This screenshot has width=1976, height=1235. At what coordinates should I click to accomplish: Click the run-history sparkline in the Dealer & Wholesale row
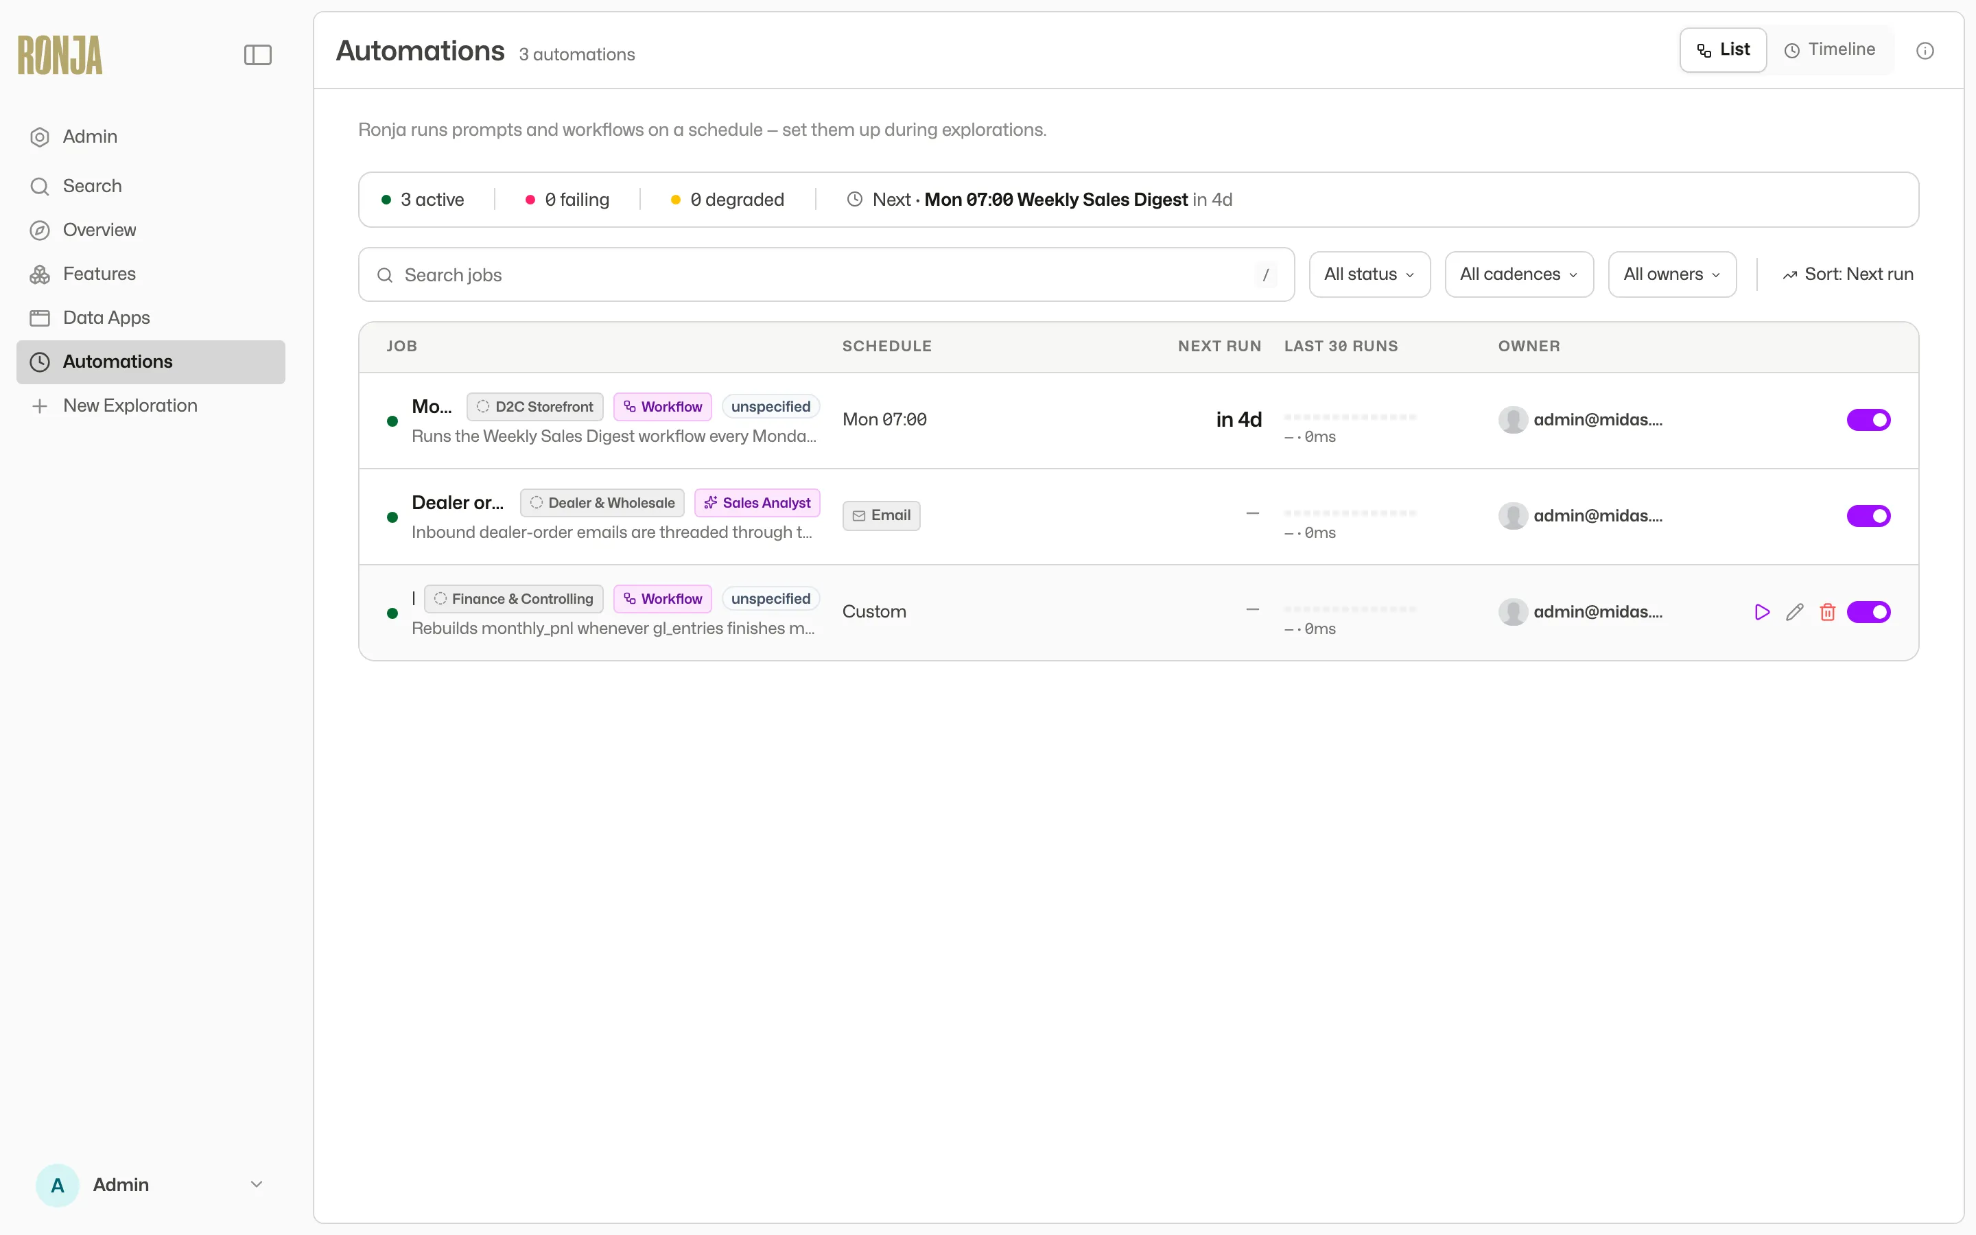click(1350, 513)
